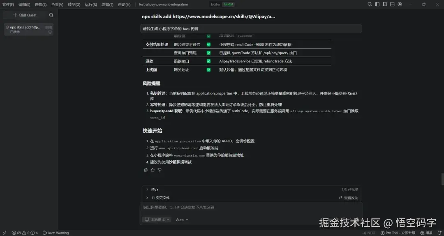The width and height of the screenshot is (444, 236).
Task: Give thumbs down to the response
Action: [x=160, y=170]
